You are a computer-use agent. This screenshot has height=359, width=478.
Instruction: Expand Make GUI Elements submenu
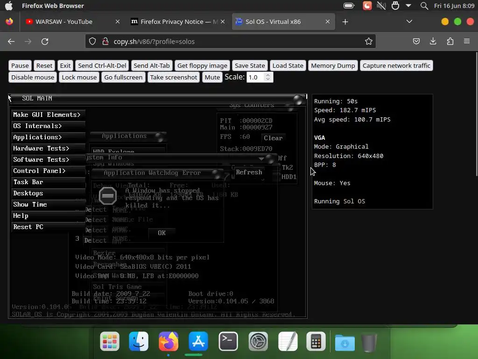pos(49,115)
